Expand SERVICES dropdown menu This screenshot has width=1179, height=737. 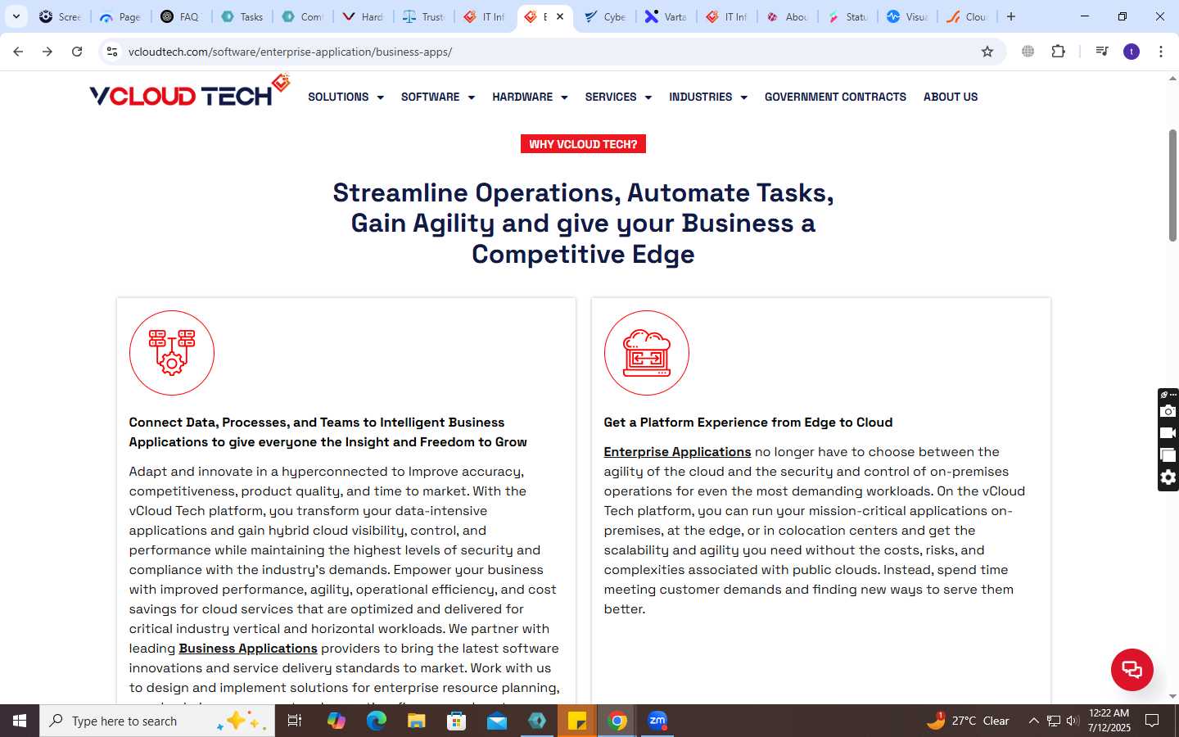pyautogui.click(x=618, y=97)
